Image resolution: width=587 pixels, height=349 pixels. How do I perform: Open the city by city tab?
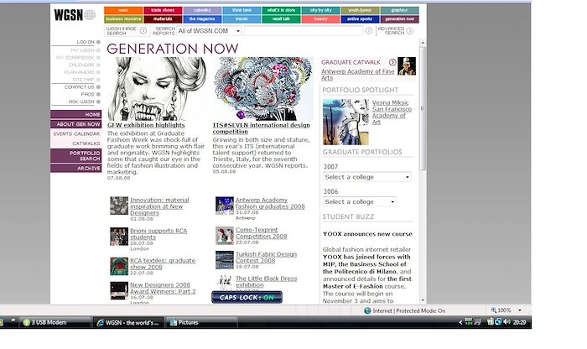(321, 10)
